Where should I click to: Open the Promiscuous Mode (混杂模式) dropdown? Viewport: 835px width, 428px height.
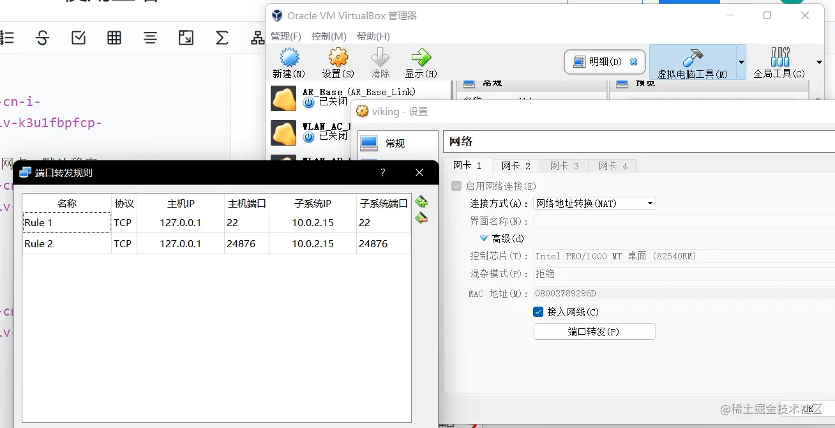[x=684, y=273]
